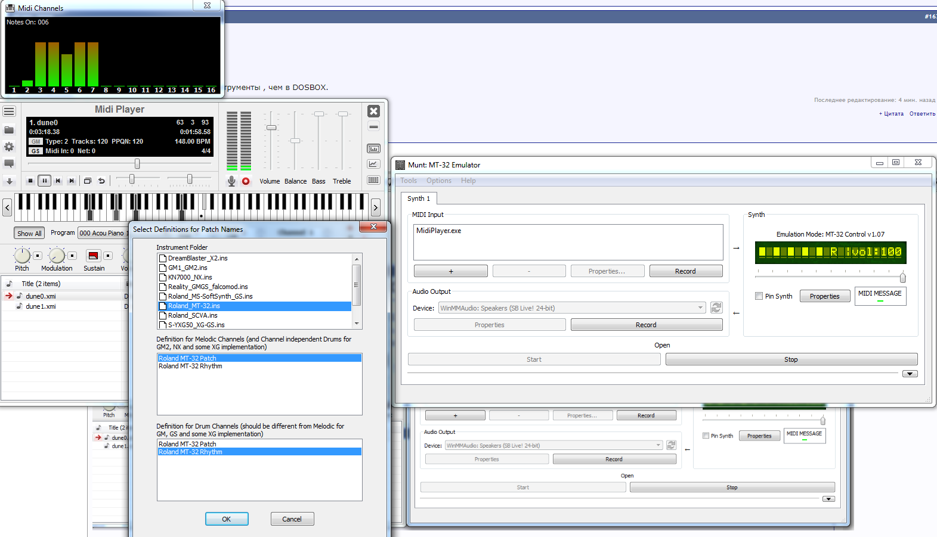This screenshot has width=937, height=537.
Task: Stop playback in Midi Player
Action: tap(30, 181)
